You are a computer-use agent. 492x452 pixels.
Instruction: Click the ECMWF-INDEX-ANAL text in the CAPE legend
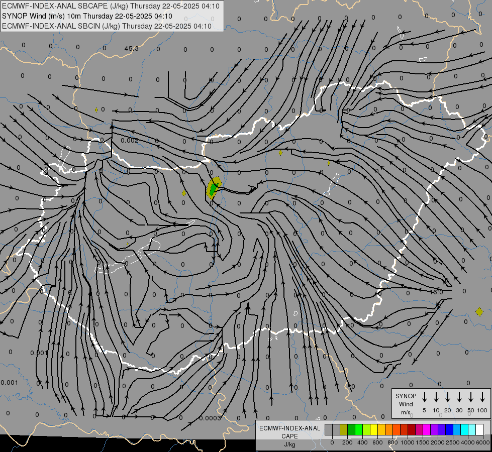[289, 428]
